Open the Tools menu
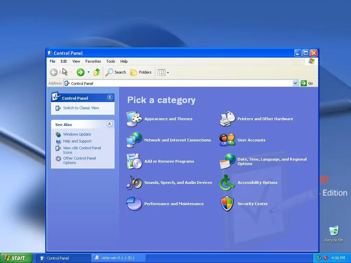The width and height of the screenshot is (351, 263). [x=111, y=61]
